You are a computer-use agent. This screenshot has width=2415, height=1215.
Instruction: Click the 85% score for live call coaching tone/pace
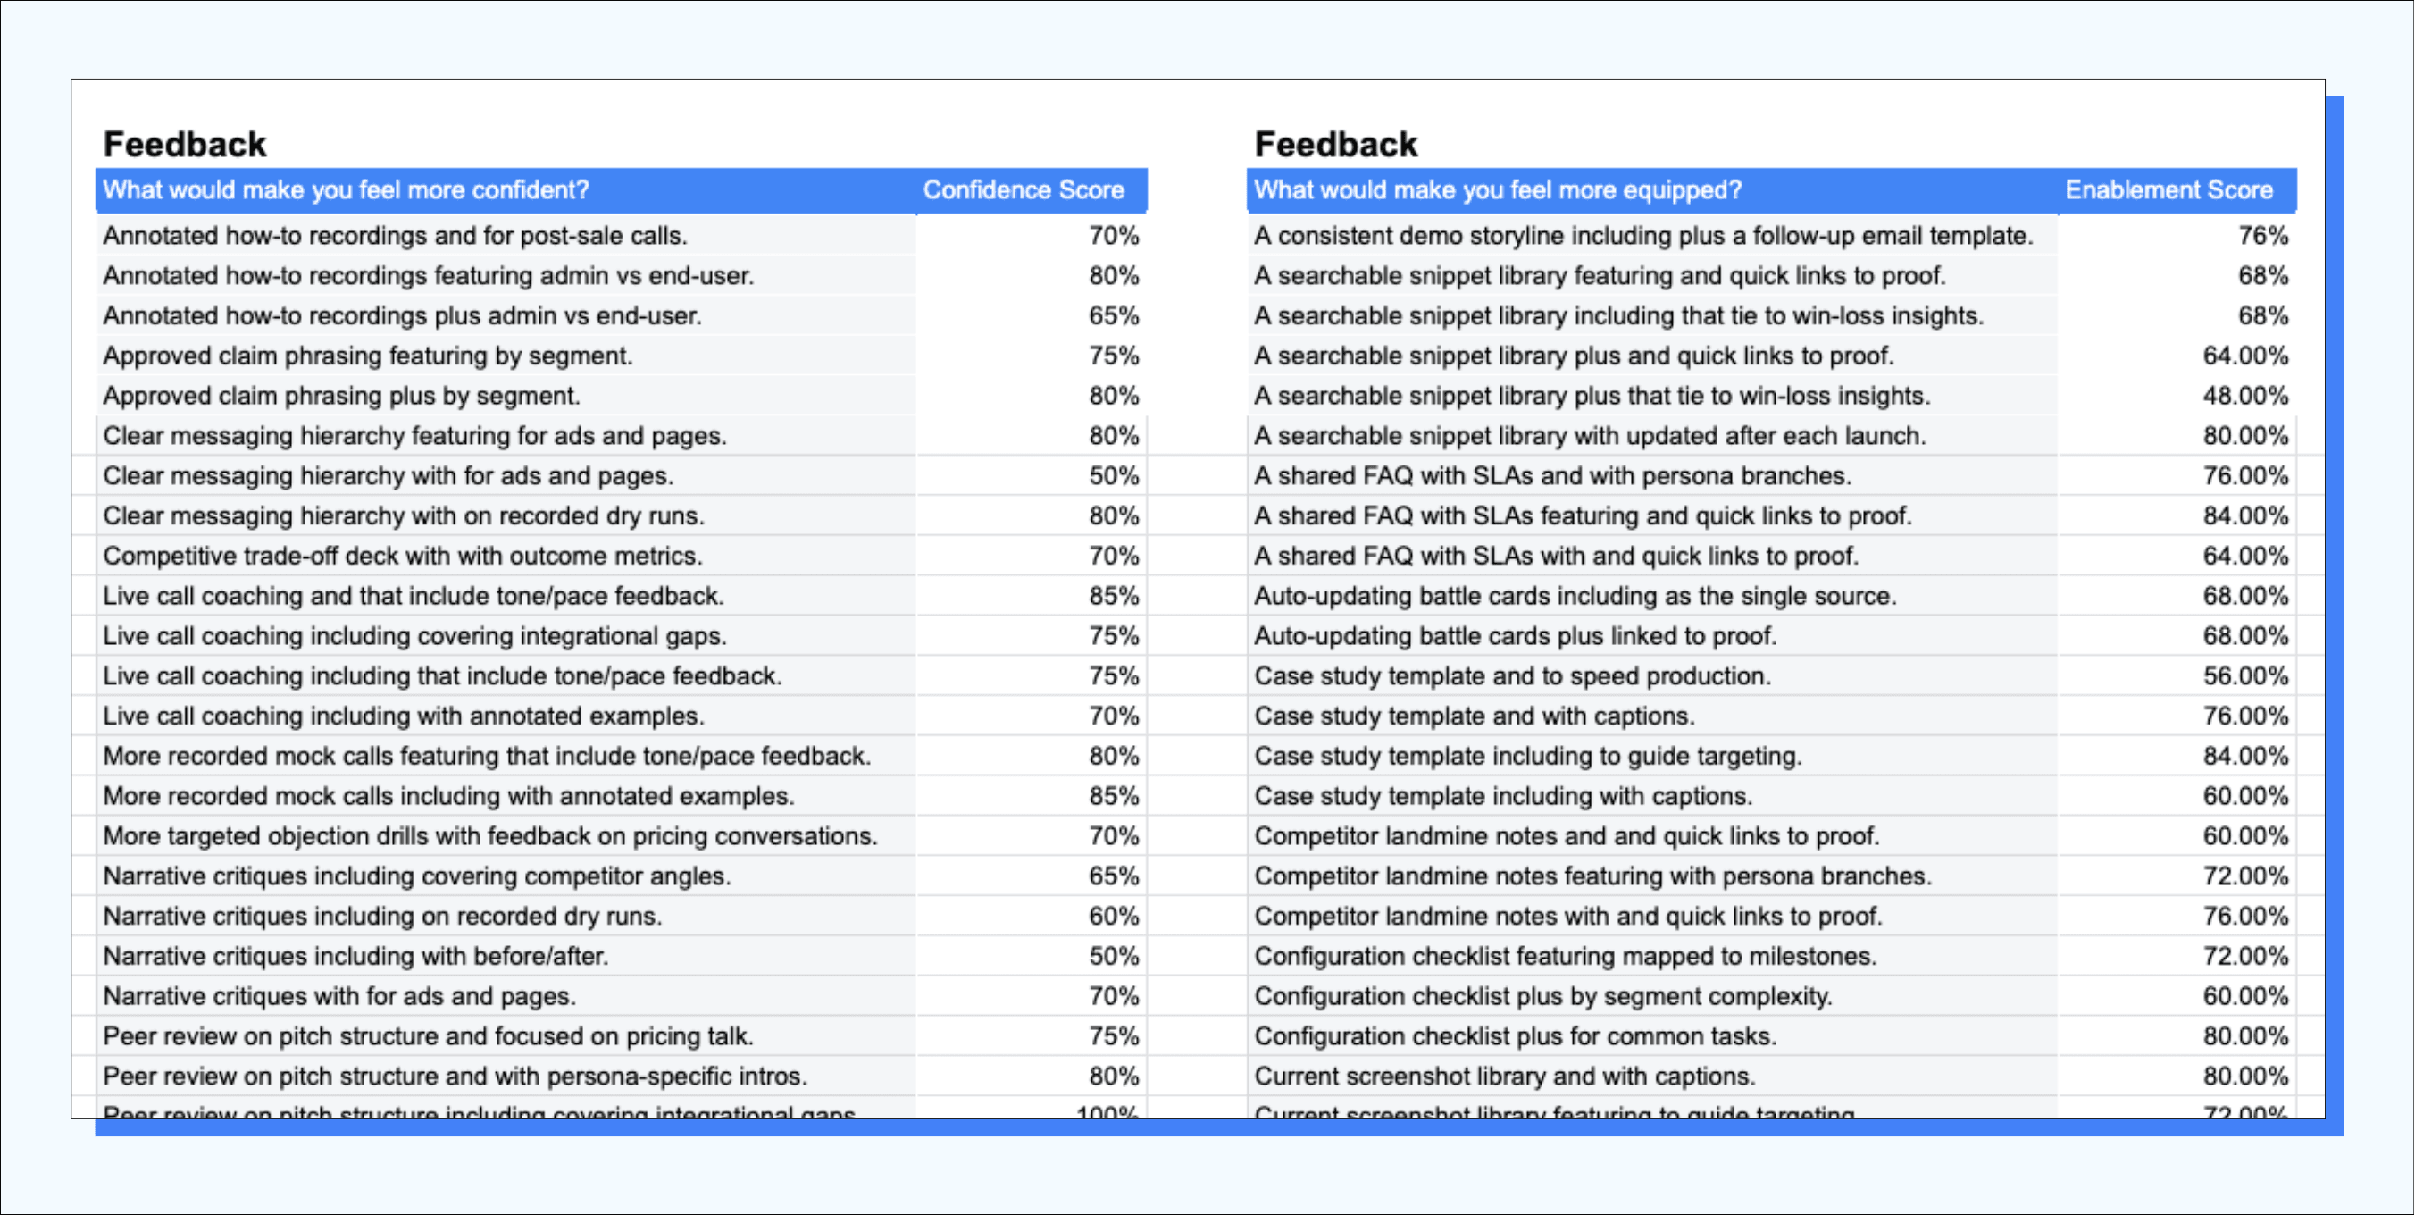1113,596
